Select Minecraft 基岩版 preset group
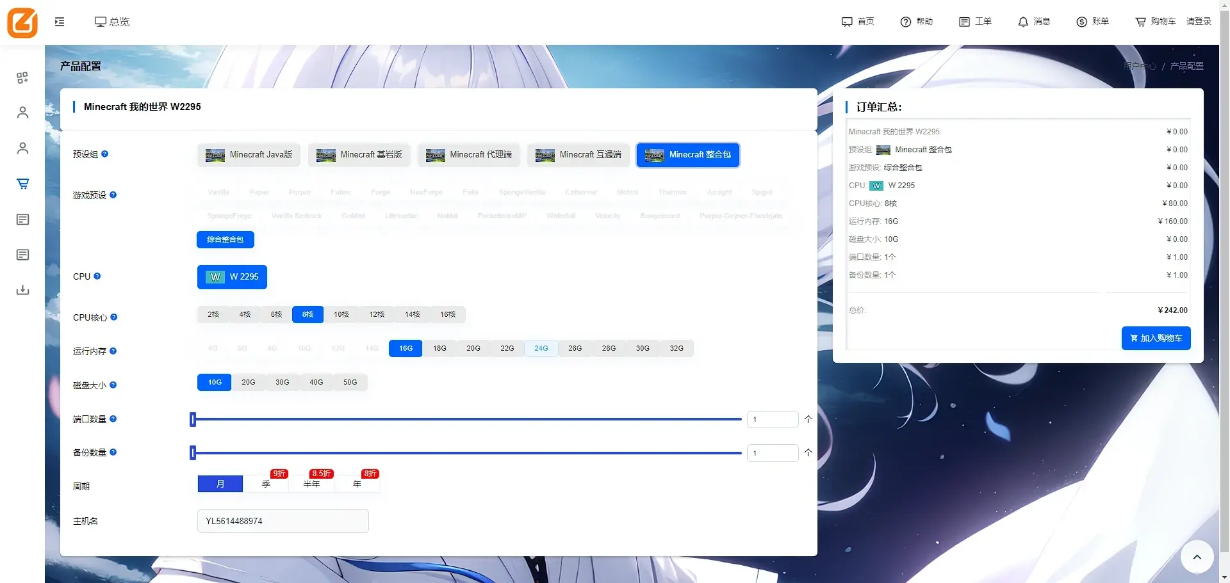This screenshot has width=1230, height=583. [x=359, y=155]
